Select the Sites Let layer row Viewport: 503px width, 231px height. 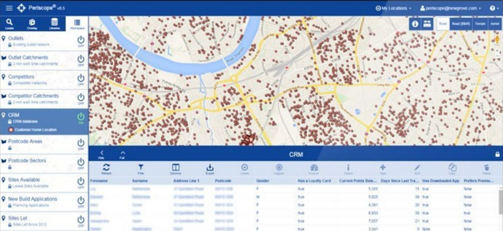tap(44, 222)
